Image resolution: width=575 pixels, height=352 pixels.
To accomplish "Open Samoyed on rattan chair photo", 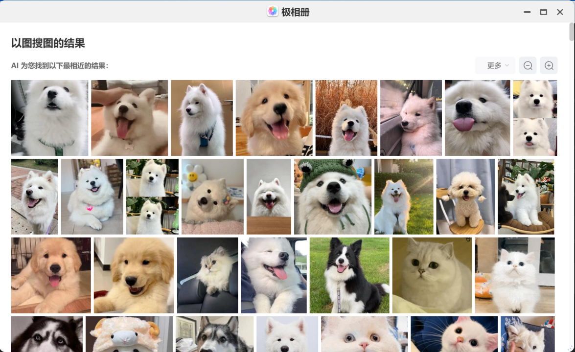I will tap(526, 197).
